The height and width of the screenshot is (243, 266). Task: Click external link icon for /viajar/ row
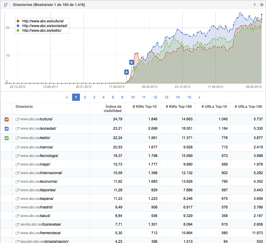point(17,164)
